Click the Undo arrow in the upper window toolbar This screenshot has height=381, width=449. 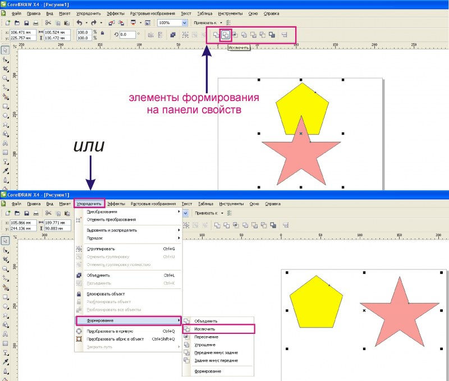tap(79, 23)
